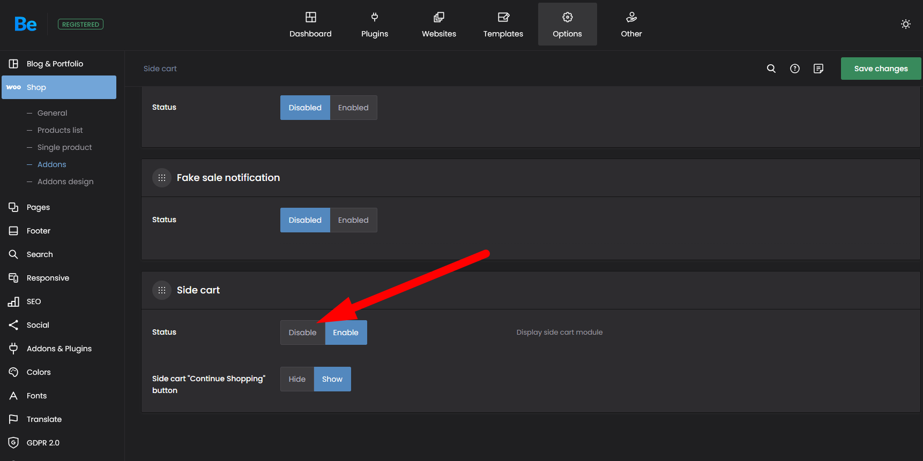The height and width of the screenshot is (461, 923).
Task: Enable the Fake sale notification status
Action: 353,220
